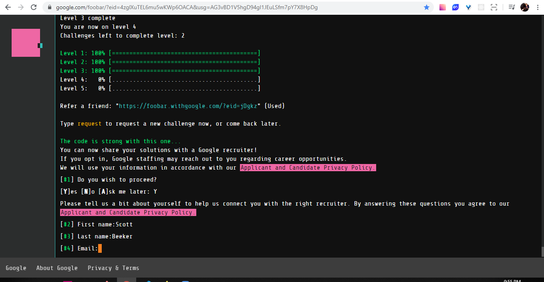Click the page vertical scrollbar thumb
The image size is (544, 282).
point(542,252)
